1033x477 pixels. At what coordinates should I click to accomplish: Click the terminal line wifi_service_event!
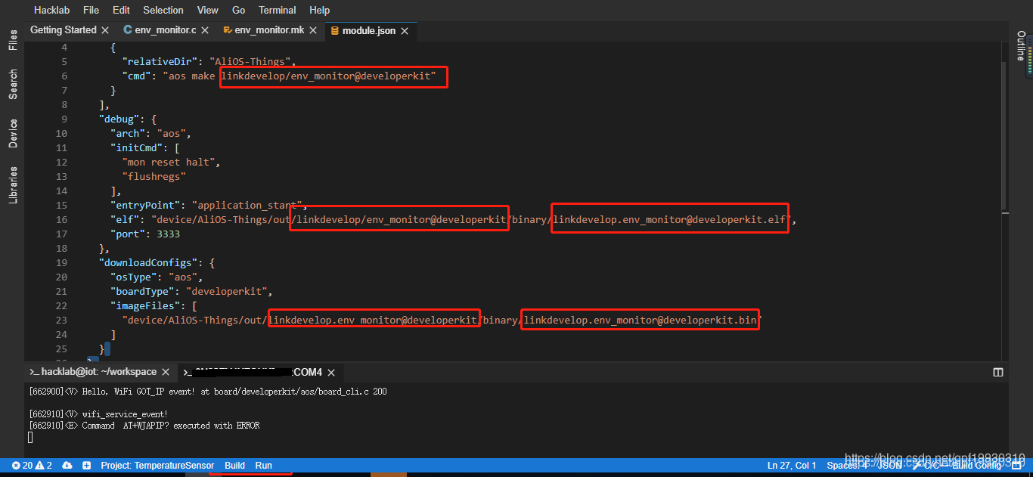click(x=98, y=414)
